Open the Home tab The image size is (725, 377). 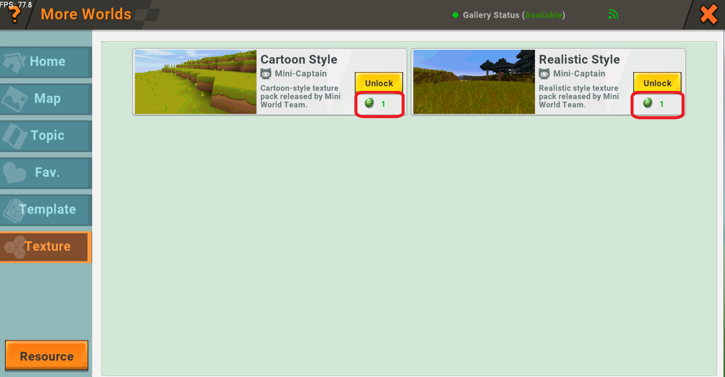point(46,62)
